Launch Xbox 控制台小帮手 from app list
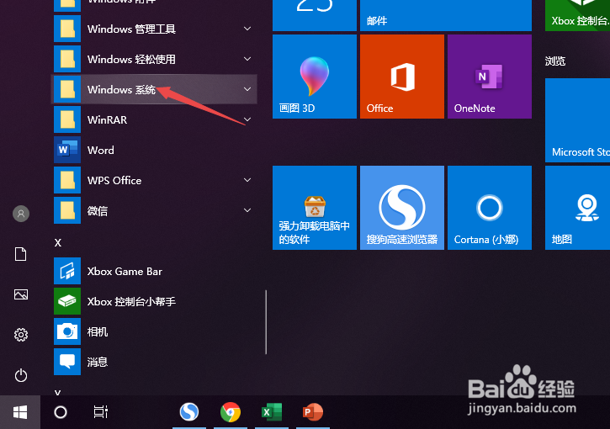Image resolution: width=610 pixels, height=429 pixels. [x=155, y=301]
